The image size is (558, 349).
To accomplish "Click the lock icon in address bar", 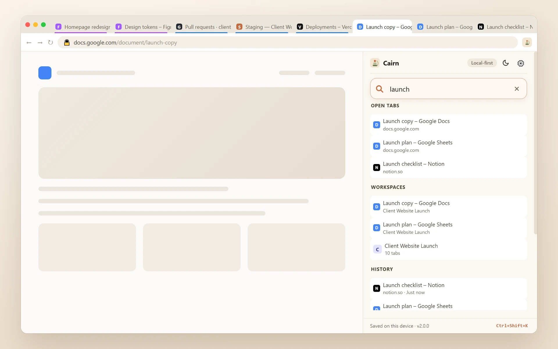I will click(x=67, y=43).
